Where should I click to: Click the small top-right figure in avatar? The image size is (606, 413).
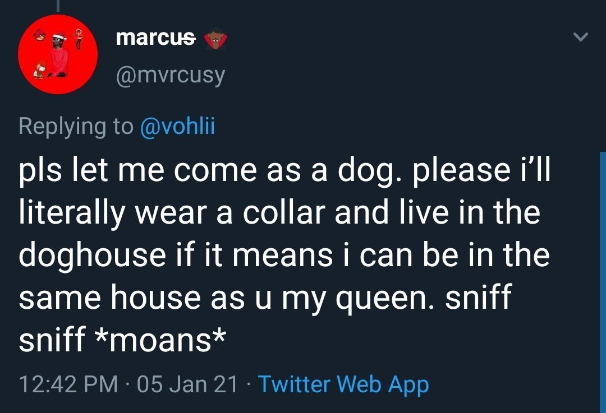77,36
